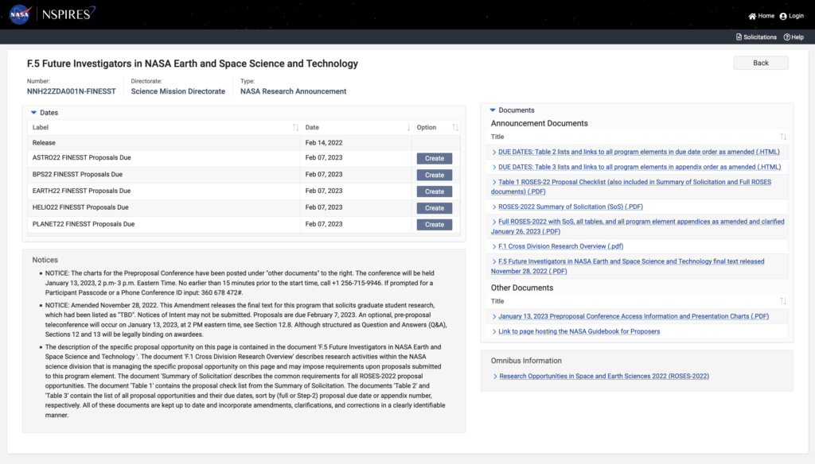The height and width of the screenshot is (464, 815).
Task: Click NASA Research Announcement type text
Action: point(293,91)
